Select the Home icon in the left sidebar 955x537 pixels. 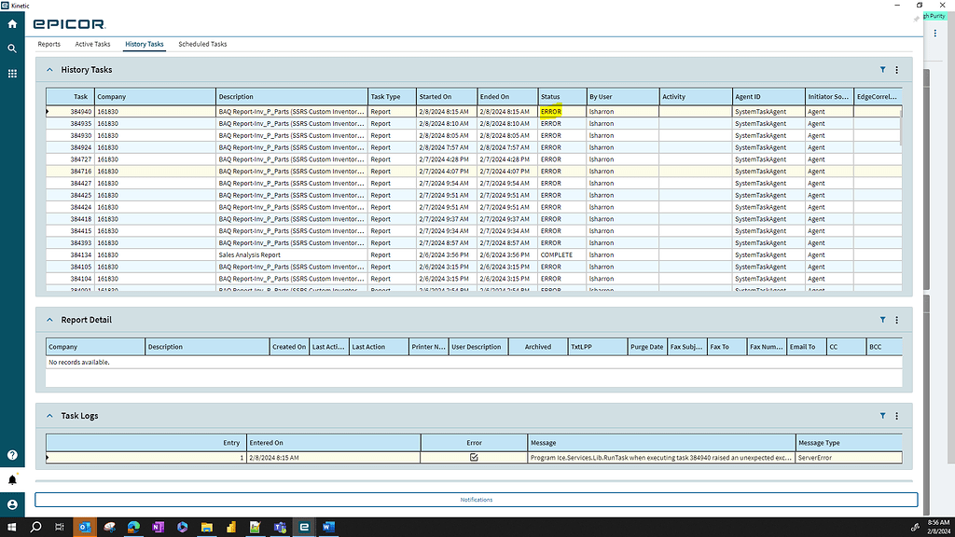11,24
